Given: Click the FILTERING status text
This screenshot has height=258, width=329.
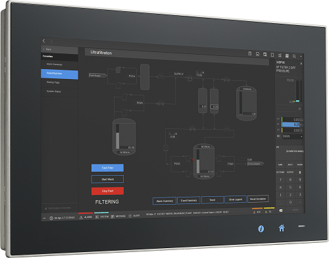Looking at the screenshot, I should tap(107, 202).
